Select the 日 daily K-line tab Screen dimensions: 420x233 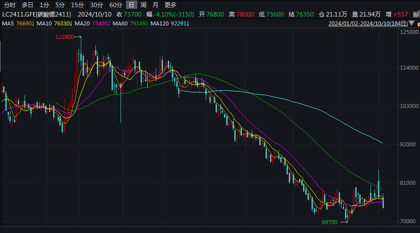131,5
